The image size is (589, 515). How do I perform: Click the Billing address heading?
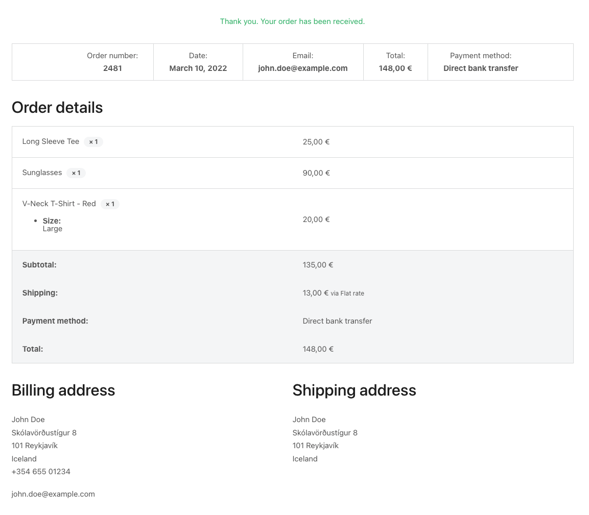63,390
